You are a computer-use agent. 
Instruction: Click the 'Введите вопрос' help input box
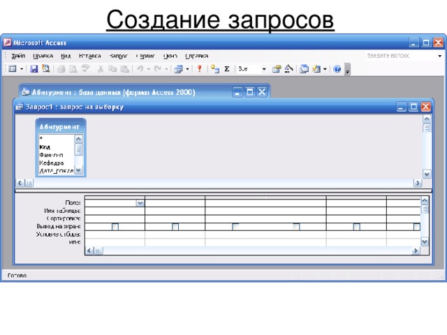399,56
